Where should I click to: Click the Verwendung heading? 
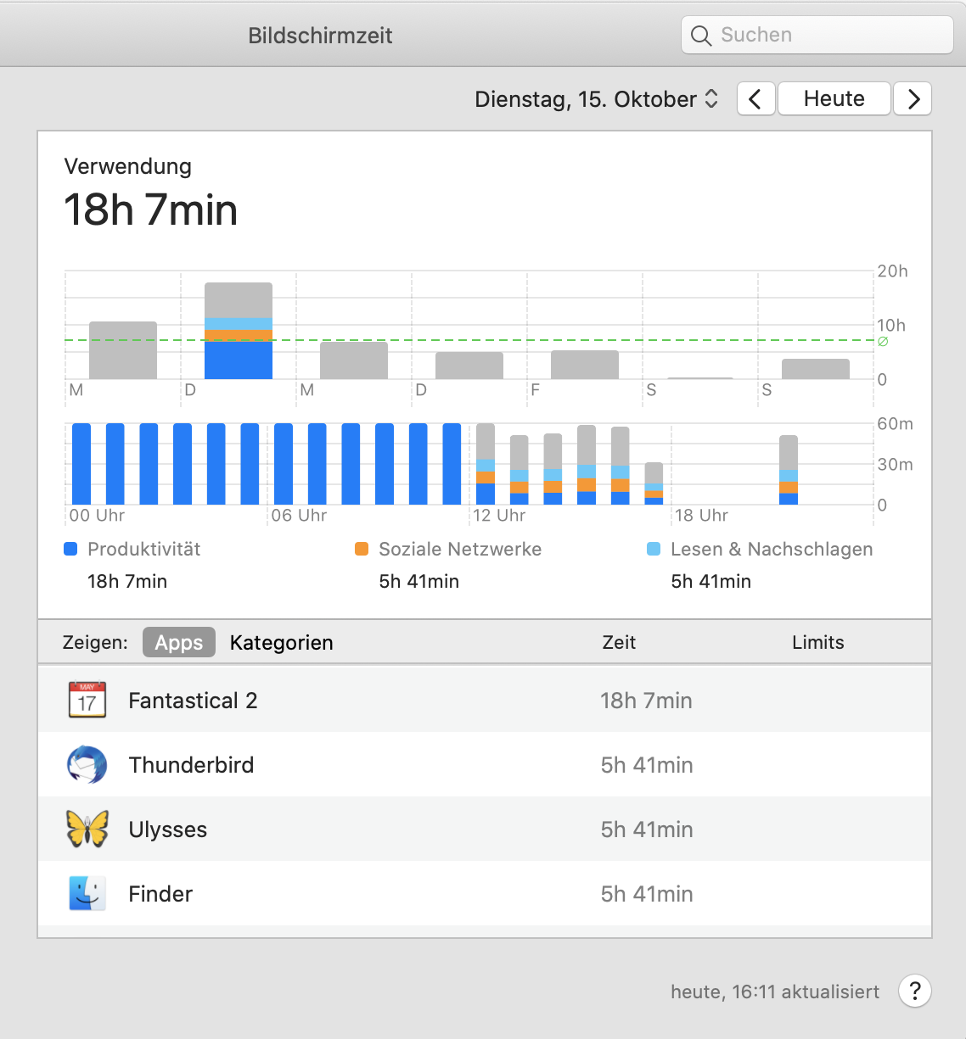tap(128, 166)
